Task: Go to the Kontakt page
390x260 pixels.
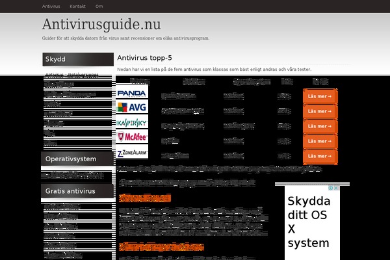Action: (x=77, y=6)
